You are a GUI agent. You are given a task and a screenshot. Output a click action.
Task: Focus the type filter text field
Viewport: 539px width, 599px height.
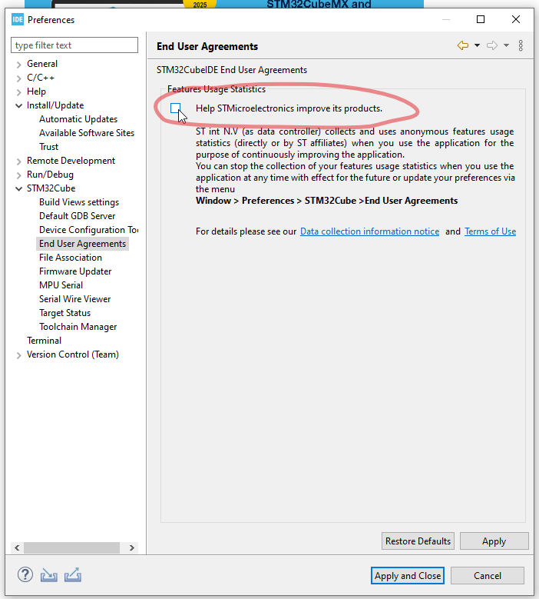point(74,45)
